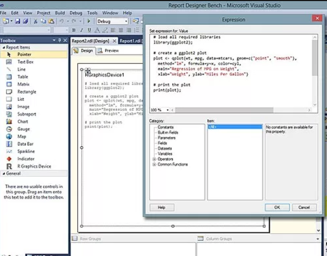
Task: Pick the List report item
Action: pyautogui.click(x=34, y=99)
